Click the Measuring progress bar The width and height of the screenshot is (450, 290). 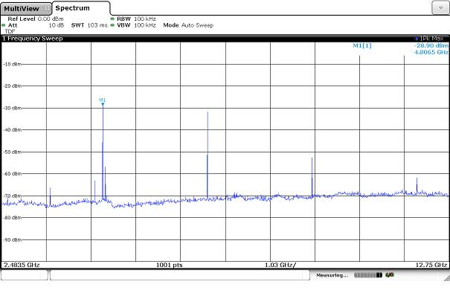click(x=368, y=275)
